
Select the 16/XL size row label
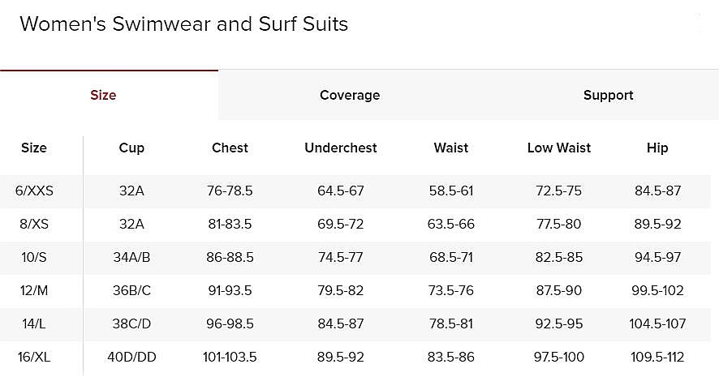pos(34,357)
